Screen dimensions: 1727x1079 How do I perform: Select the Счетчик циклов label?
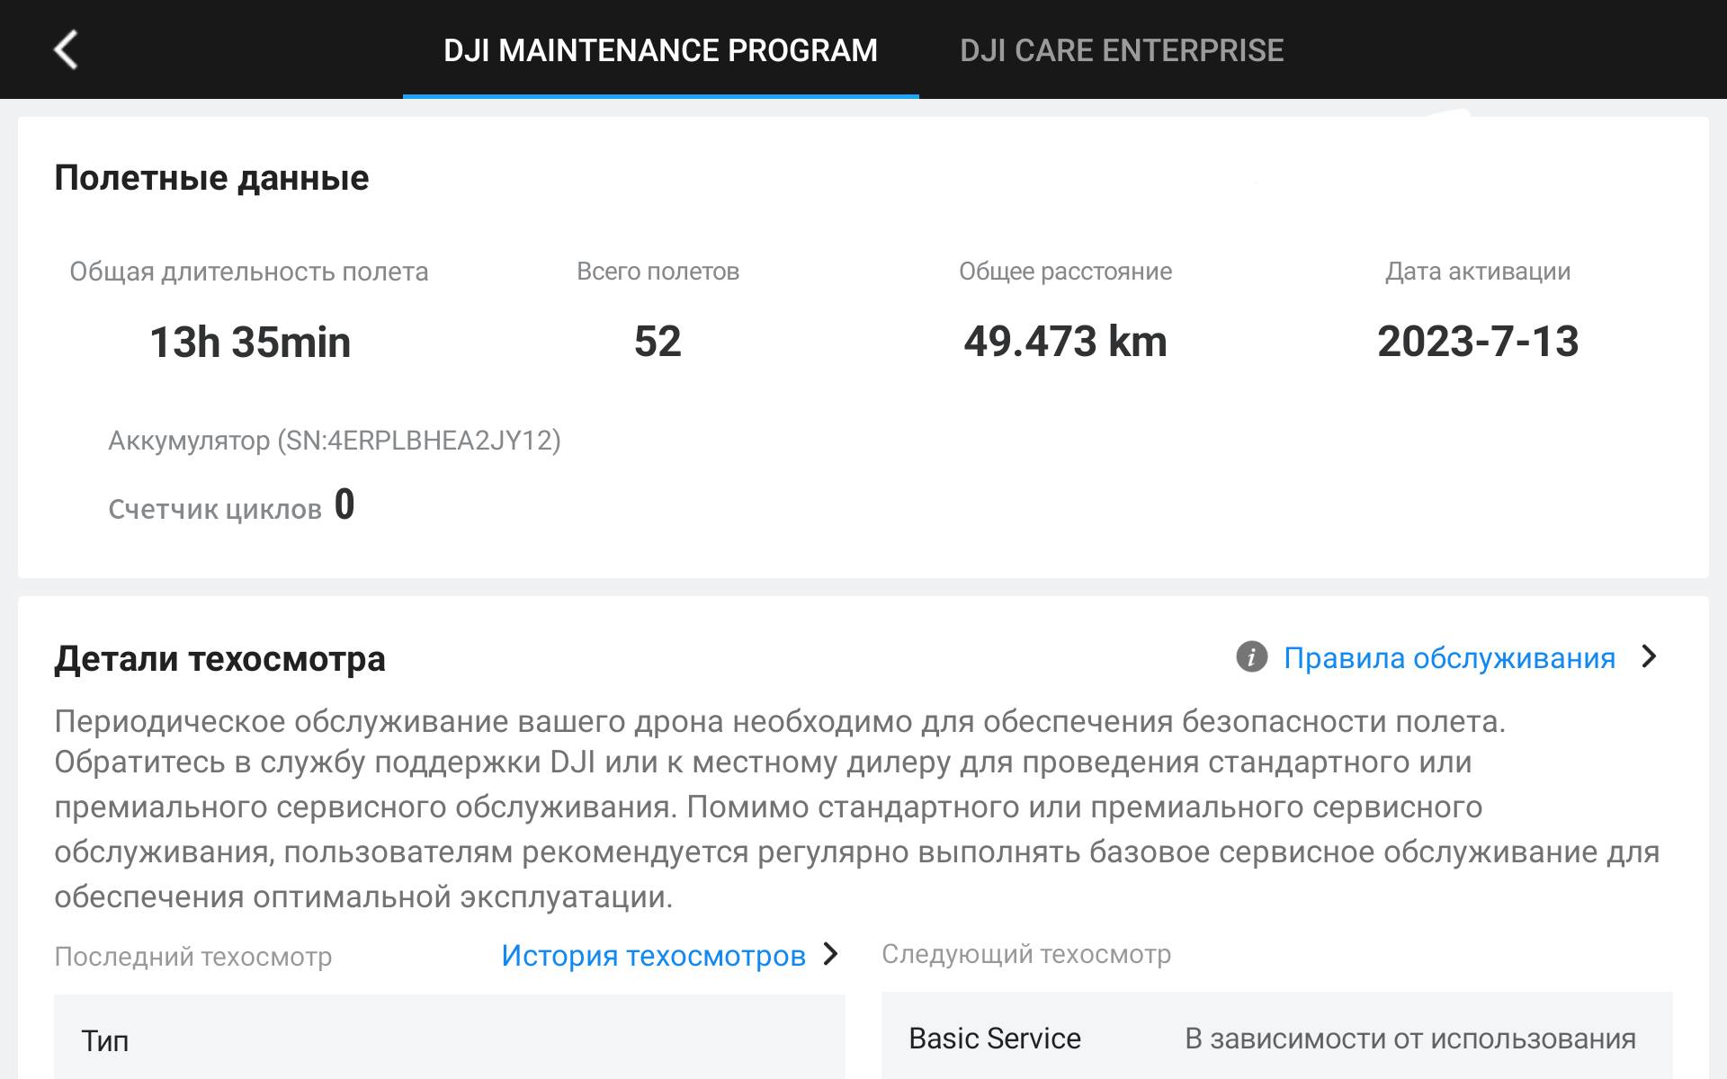point(215,509)
